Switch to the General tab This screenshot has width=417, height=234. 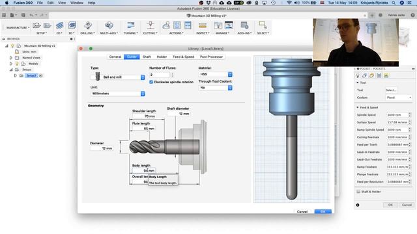pyautogui.click(x=115, y=57)
